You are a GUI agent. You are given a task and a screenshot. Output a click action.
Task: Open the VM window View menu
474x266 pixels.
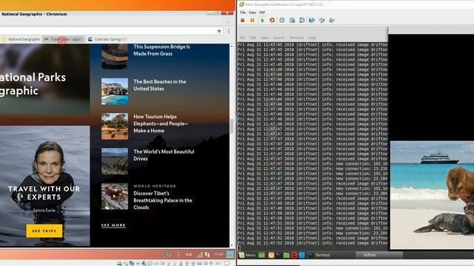click(x=252, y=13)
